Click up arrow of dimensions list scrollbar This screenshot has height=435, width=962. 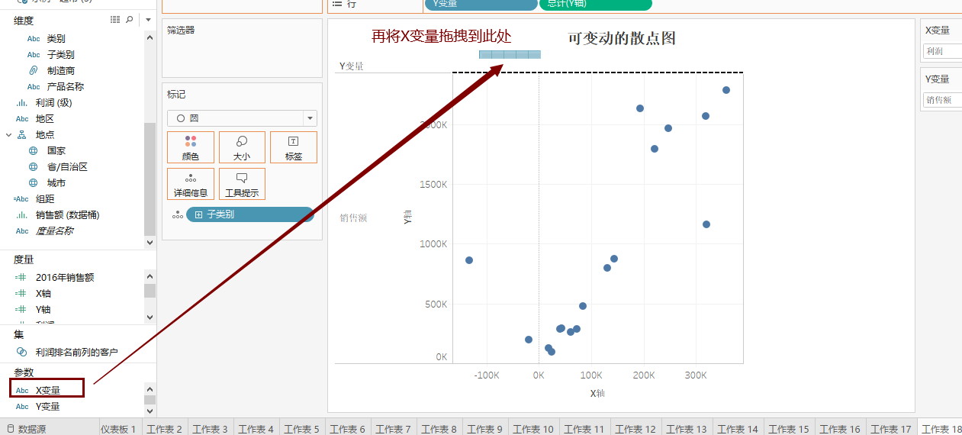coord(150,37)
